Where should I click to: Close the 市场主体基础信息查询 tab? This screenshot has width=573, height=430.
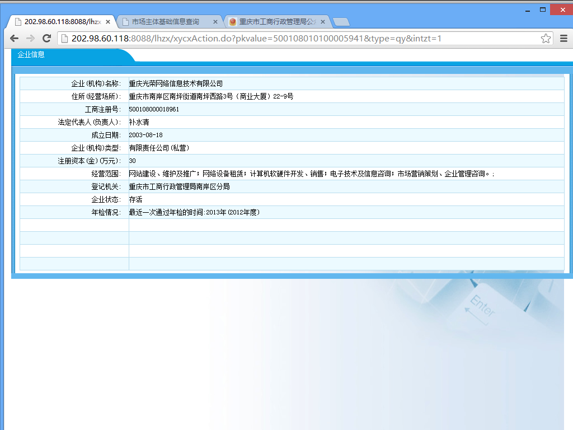[215, 22]
